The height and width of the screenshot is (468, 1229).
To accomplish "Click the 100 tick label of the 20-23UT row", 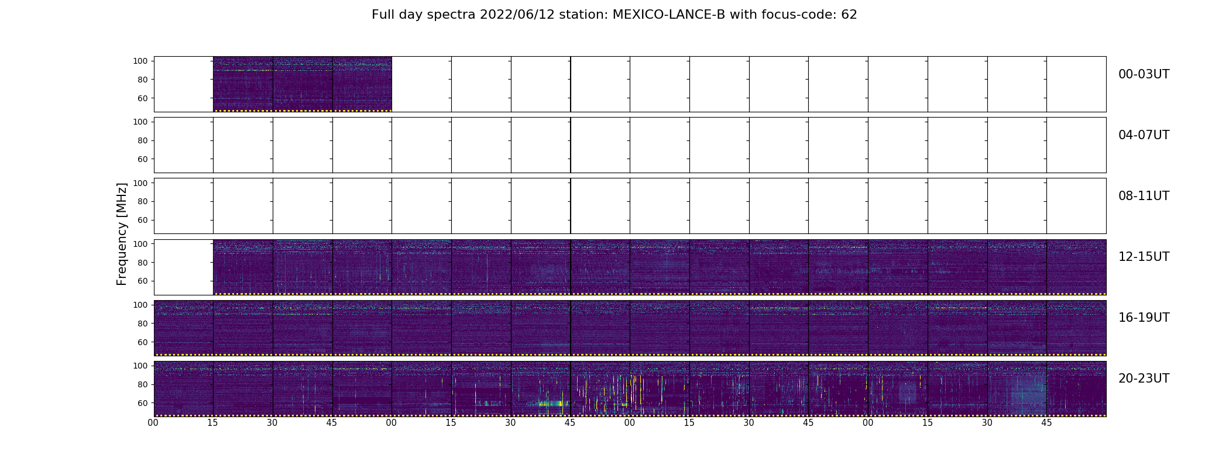I will point(140,366).
